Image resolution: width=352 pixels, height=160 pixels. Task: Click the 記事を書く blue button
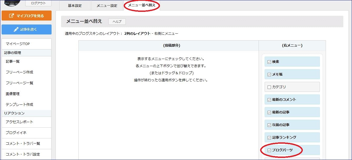point(27,29)
